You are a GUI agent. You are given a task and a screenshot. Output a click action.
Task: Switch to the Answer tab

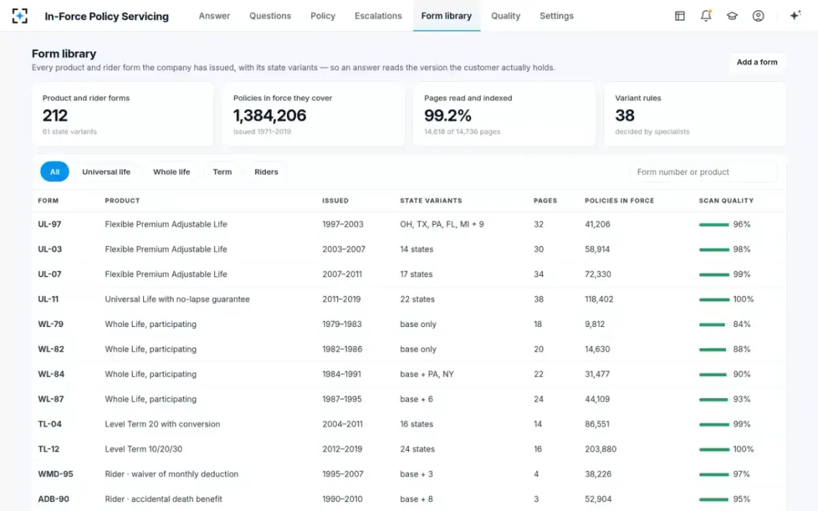pos(214,16)
